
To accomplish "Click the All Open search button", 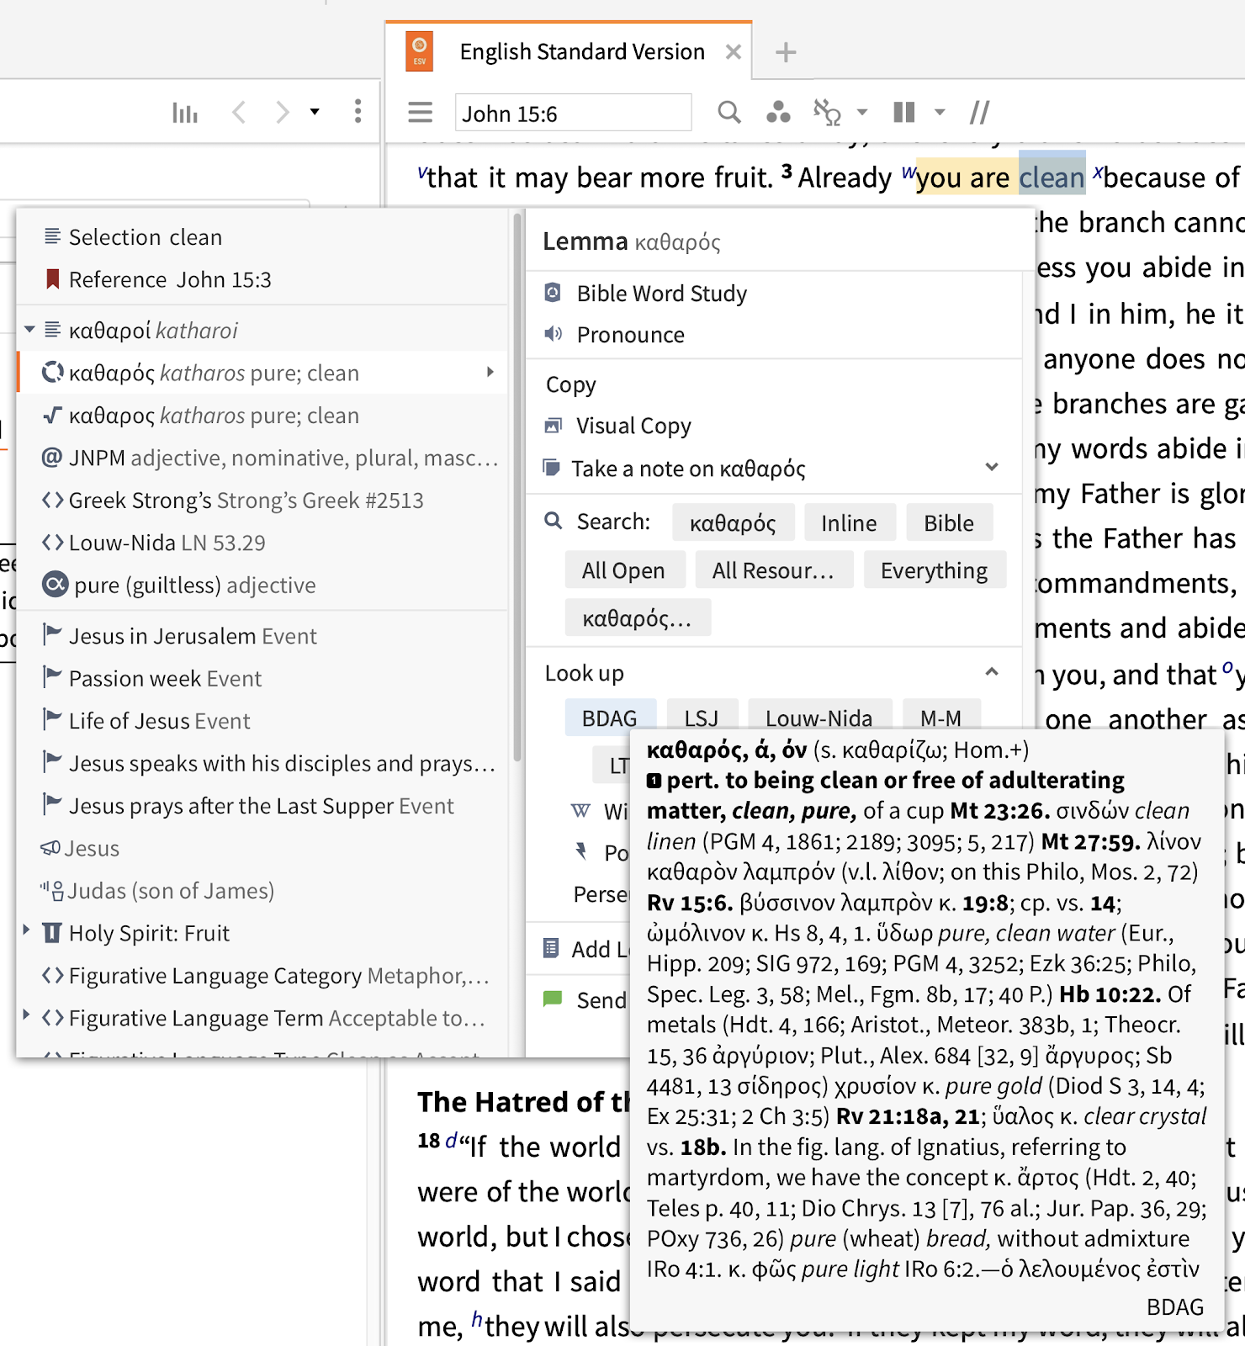I will tap(623, 570).
